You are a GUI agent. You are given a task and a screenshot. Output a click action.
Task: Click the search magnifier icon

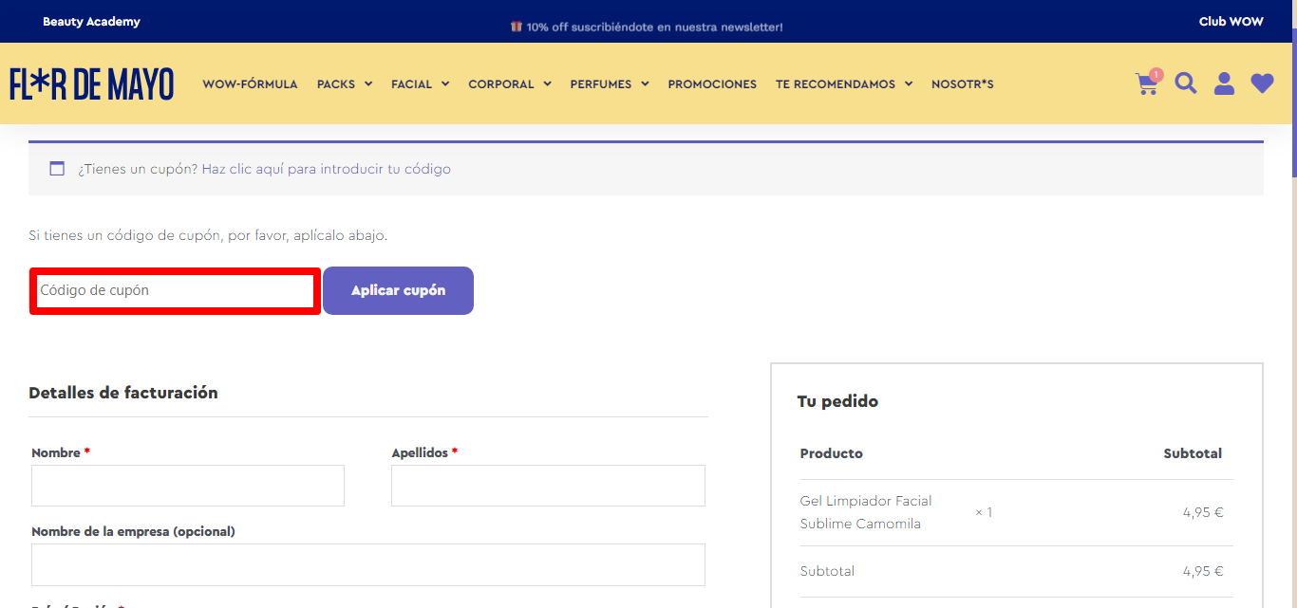1186,83
